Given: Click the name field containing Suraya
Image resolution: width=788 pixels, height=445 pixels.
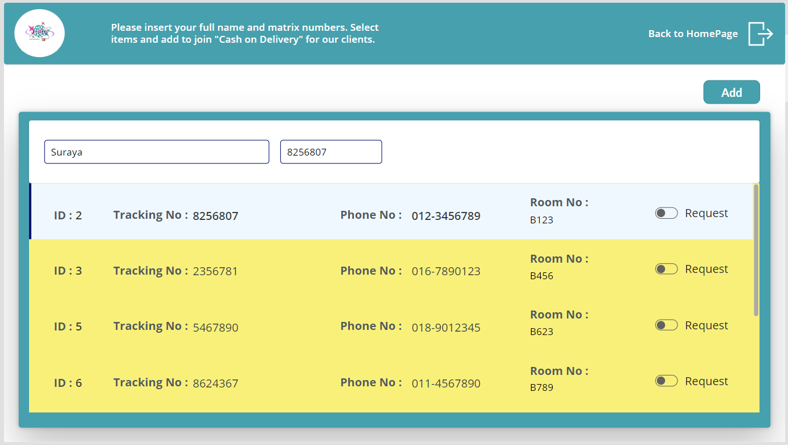Looking at the screenshot, I should [x=157, y=152].
